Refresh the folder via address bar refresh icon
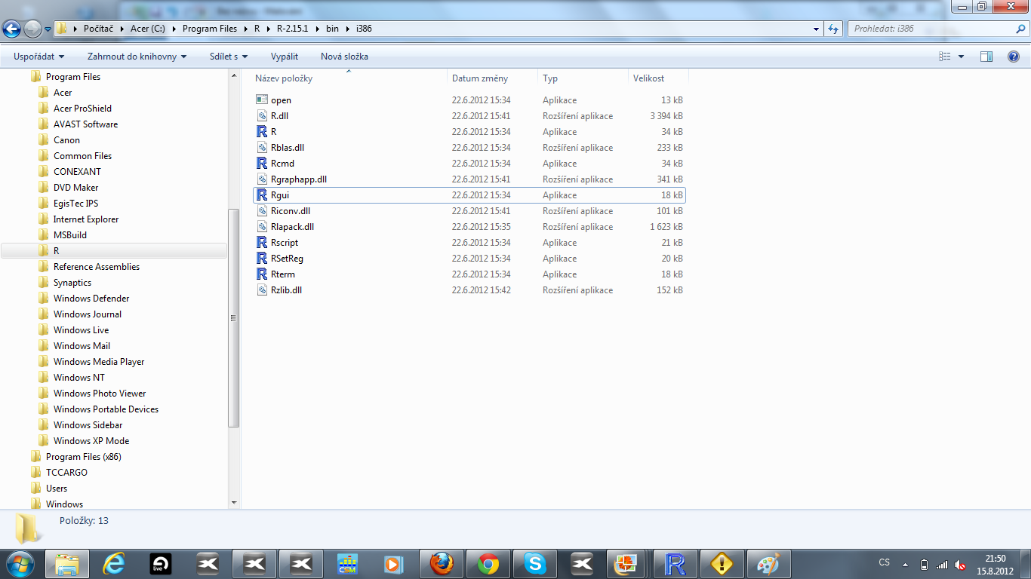1031x579 pixels. pos(833,29)
